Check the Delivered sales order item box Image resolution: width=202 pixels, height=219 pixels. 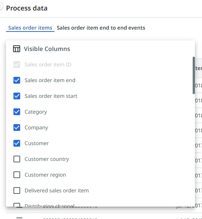point(17,190)
